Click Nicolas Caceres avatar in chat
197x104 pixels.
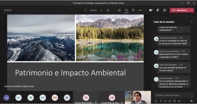click(156, 52)
